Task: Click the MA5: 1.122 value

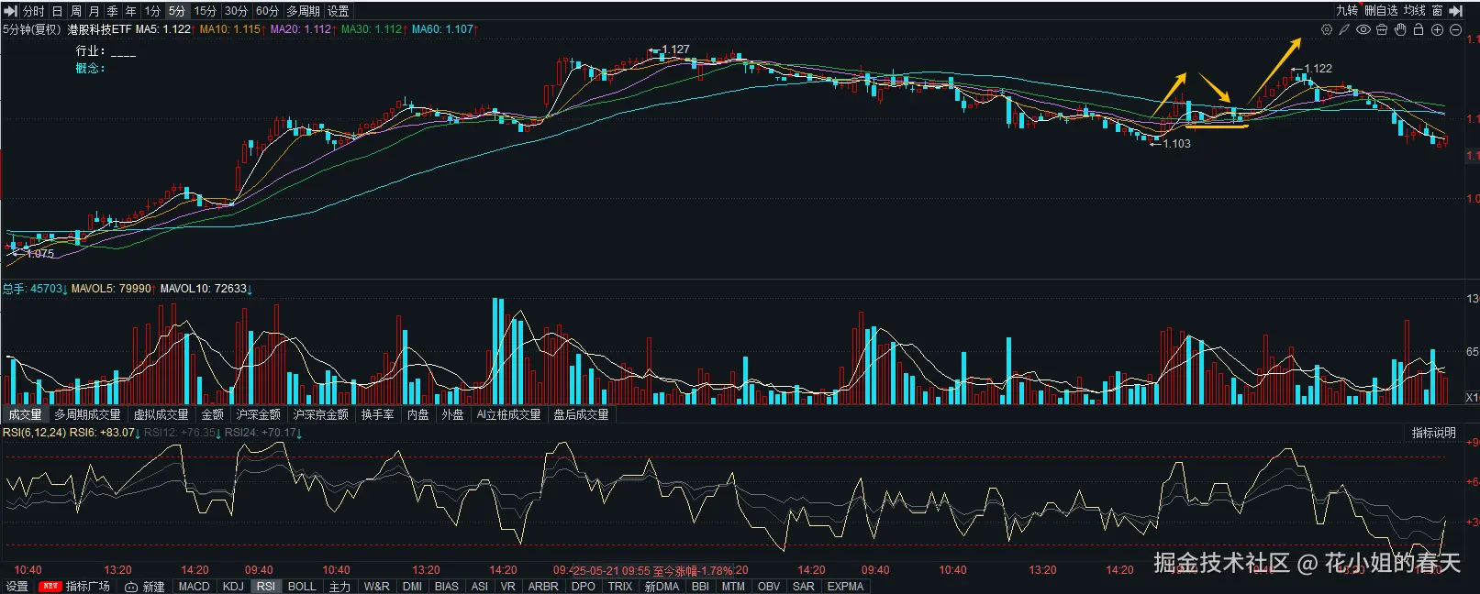Action: click(163, 29)
